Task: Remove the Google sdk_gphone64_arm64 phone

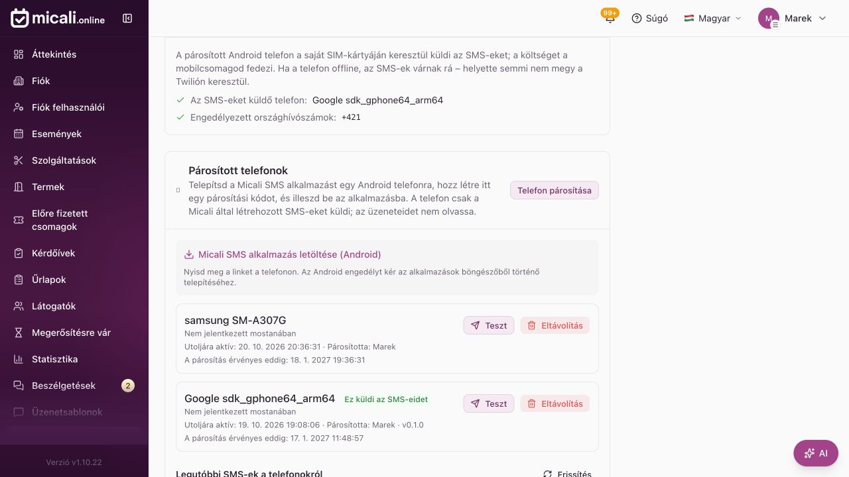Action: [x=555, y=403]
